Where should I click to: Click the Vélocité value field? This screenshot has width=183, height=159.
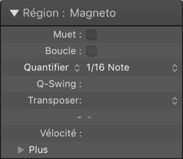tap(132, 133)
